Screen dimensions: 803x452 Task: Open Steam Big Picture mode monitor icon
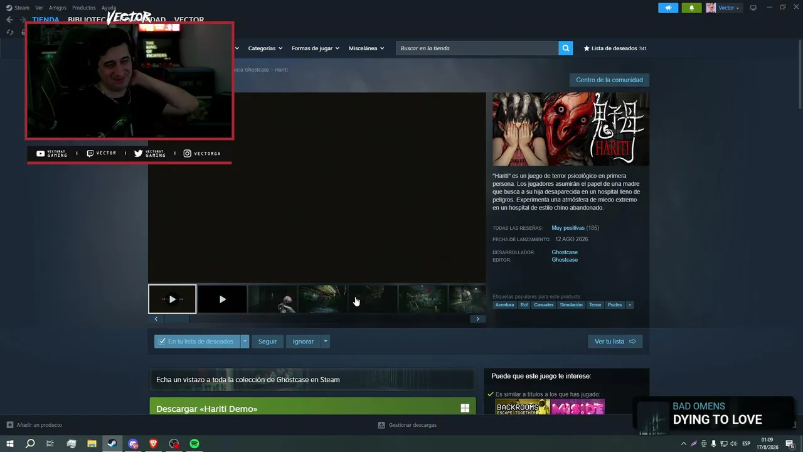(753, 8)
